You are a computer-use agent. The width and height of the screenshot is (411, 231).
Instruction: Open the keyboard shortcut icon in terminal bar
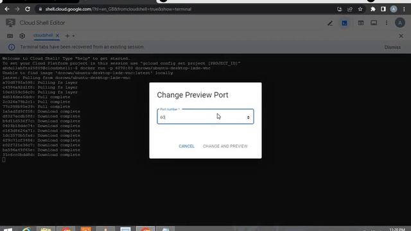(10, 36)
